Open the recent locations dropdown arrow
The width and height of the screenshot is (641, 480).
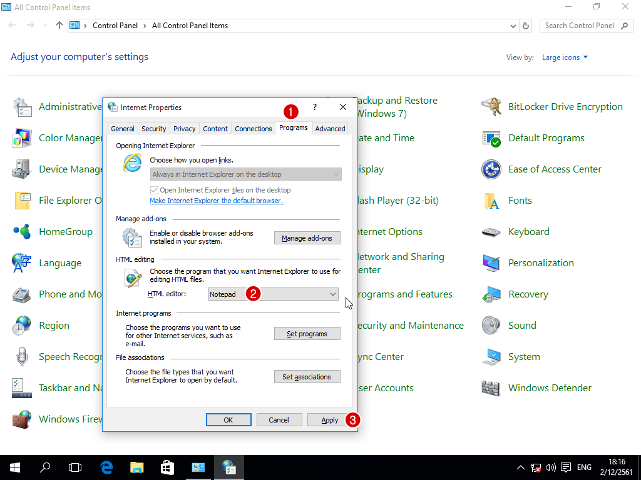(45, 26)
